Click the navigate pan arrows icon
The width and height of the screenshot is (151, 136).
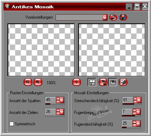(77, 82)
